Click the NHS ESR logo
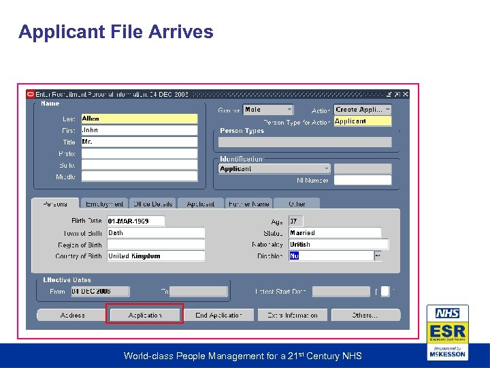 click(448, 333)
